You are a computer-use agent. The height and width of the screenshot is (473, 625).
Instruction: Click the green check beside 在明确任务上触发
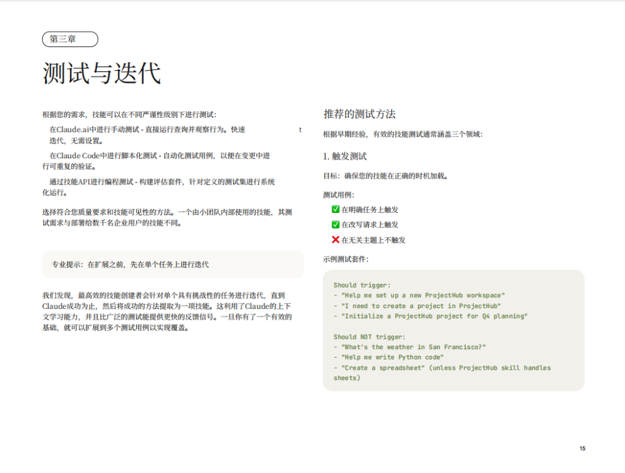[x=336, y=209]
